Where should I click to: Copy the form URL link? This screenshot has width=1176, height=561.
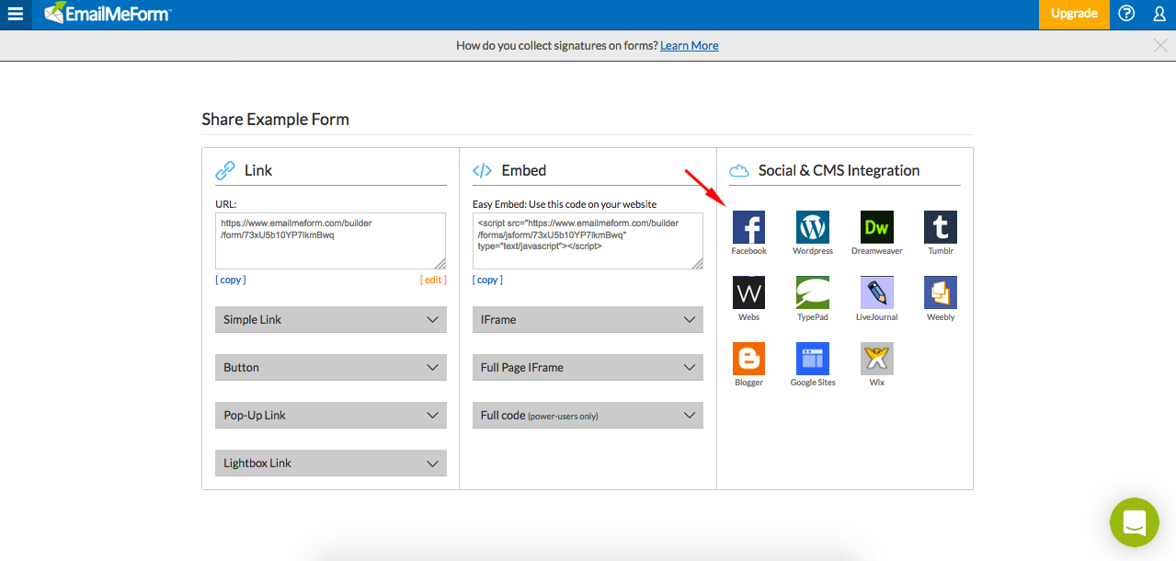[230, 280]
